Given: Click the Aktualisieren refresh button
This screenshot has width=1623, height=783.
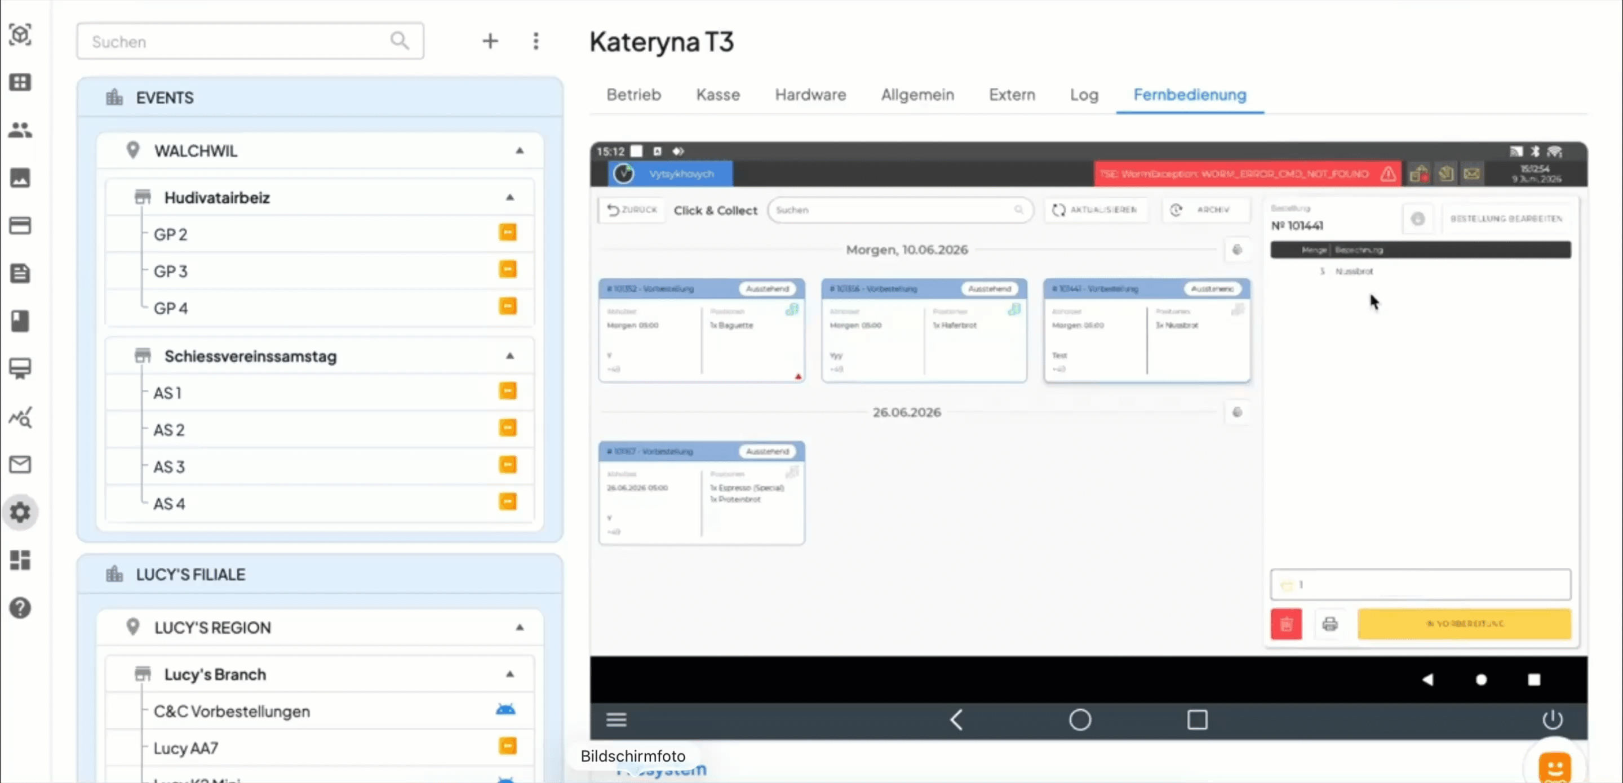Looking at the screenshot, I should [x=1095, y=210].
